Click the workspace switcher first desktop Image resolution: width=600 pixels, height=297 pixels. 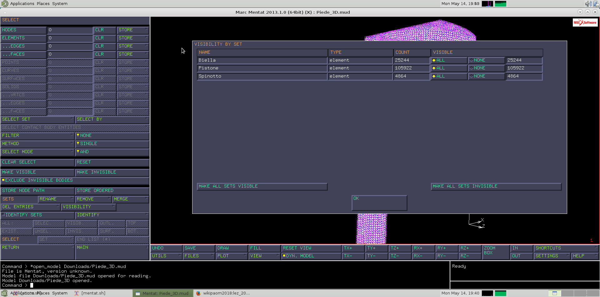(555, 293)
